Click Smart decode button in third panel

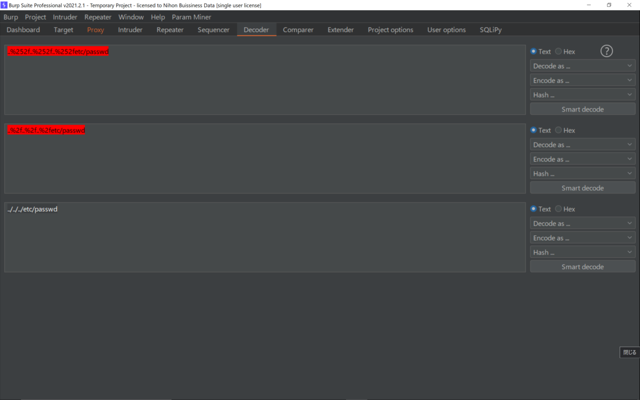click(x=582, y=267)
